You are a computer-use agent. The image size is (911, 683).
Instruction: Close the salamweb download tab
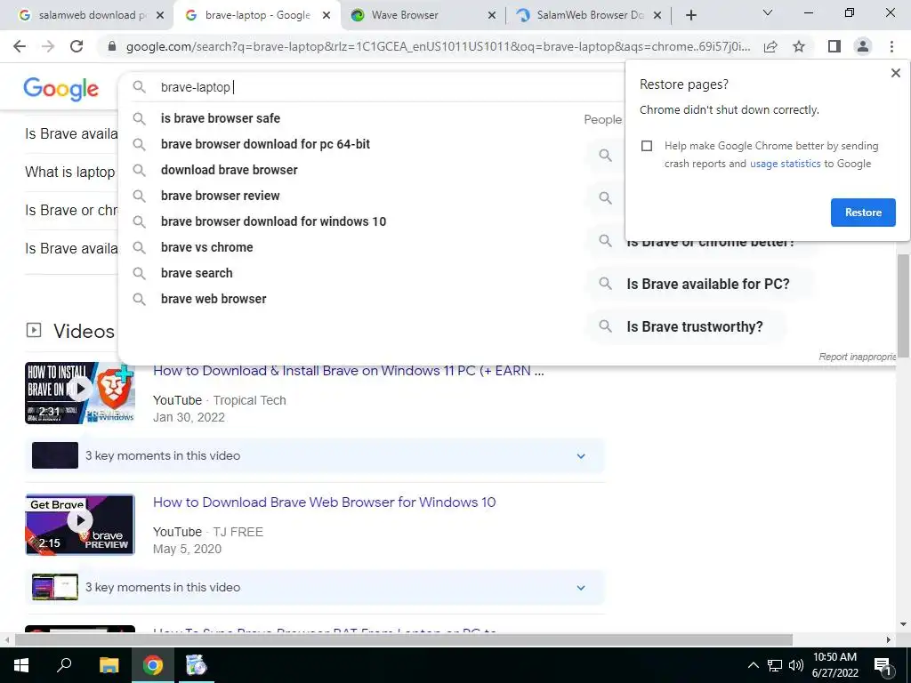160,15
